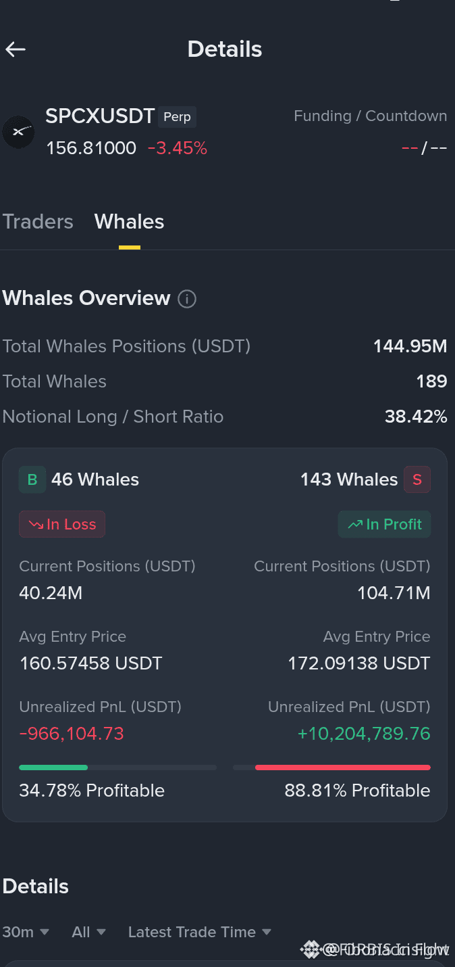Click the SPCXUSDT symbol name
Image resolution: width=455 pixels, height=967 pixels.
pyautogui.click(x=100, y=116)
